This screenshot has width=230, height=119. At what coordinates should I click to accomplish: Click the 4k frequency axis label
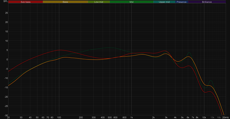[x=175, y=118]
